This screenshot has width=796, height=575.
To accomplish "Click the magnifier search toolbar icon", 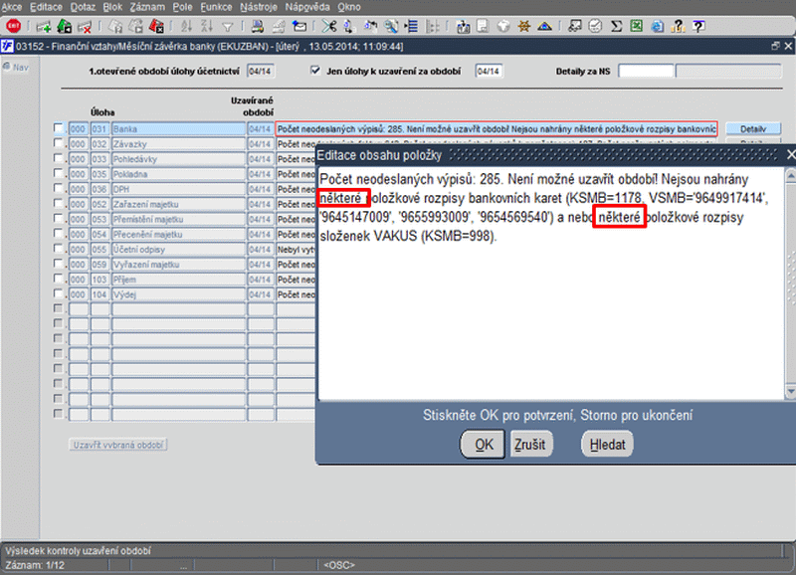I will pyautogui.click(x=391, y=27).
